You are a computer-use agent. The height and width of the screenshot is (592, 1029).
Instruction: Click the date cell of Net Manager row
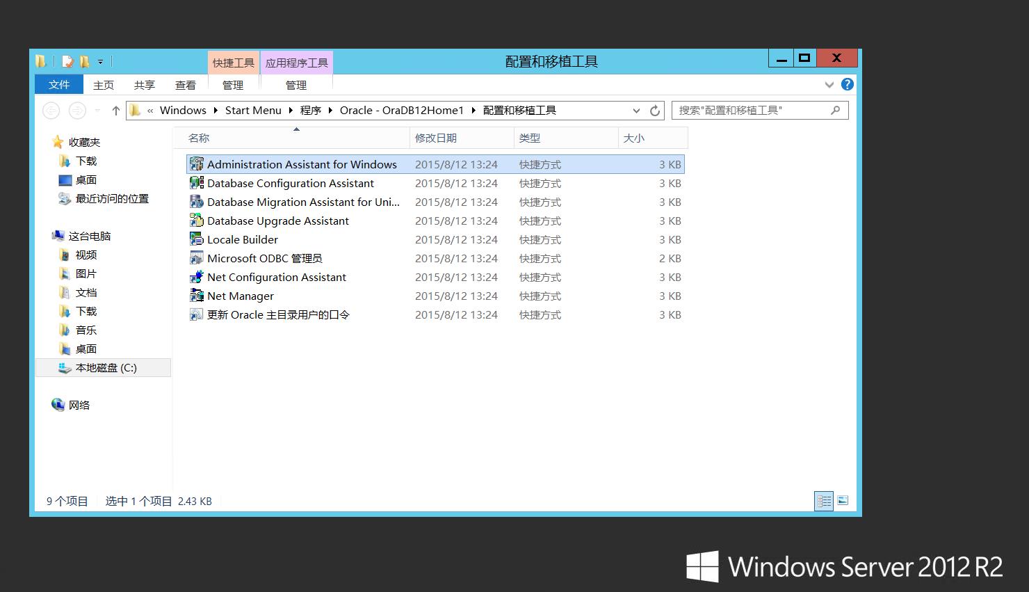click(456, 296)
